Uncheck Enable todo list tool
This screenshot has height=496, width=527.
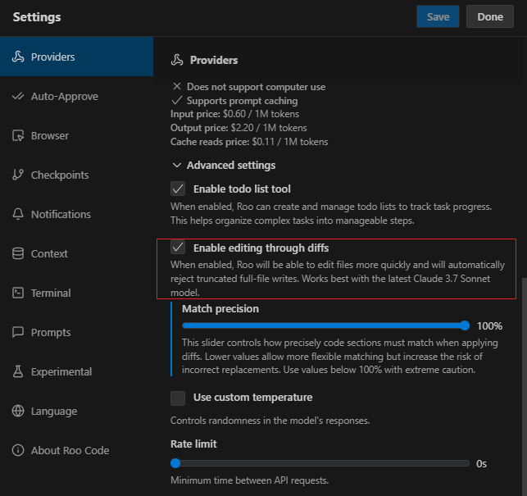[178, 189]
